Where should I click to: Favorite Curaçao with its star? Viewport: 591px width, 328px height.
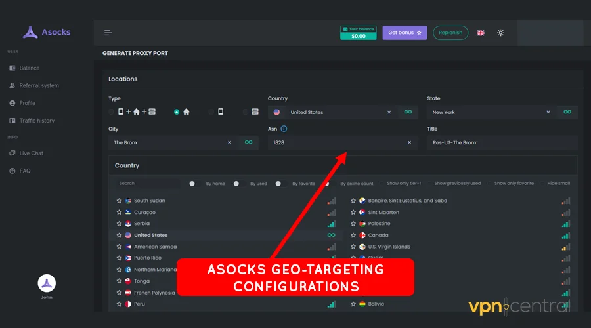pyautogui.click(x=119, y=212)
